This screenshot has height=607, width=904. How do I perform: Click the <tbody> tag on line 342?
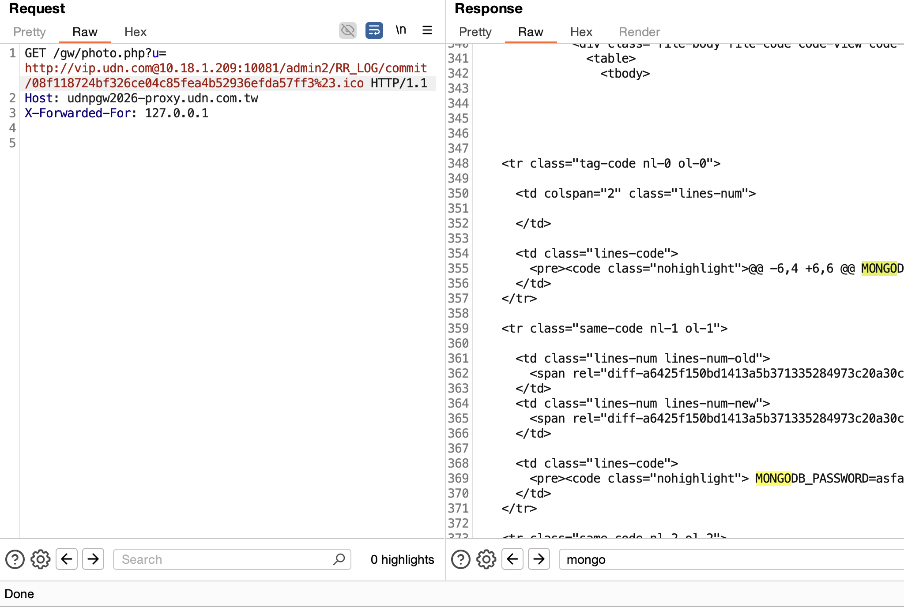(x=625, y=74)
